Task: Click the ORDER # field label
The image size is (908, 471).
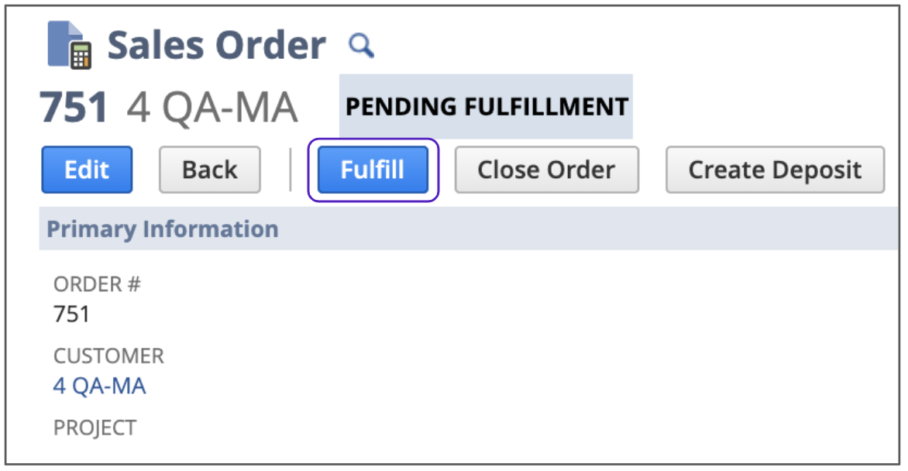Action: coord(97,284)
